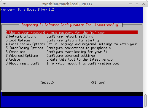Viewport: 148px width, 108px height.
Task: Click 'Information about this configuration tool' text
Action: [x=83, y=63]
